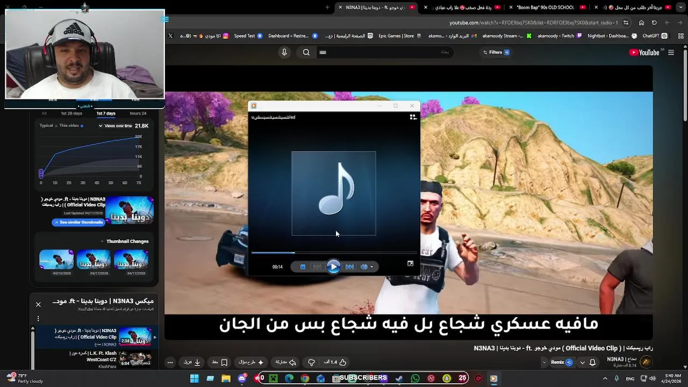Open Discord from the taskbar
Viewport: 688px width, 387px height.
click(242, 378)
